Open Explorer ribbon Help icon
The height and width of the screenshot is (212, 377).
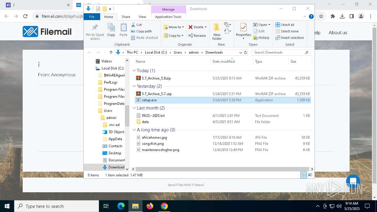pos(311,16)
